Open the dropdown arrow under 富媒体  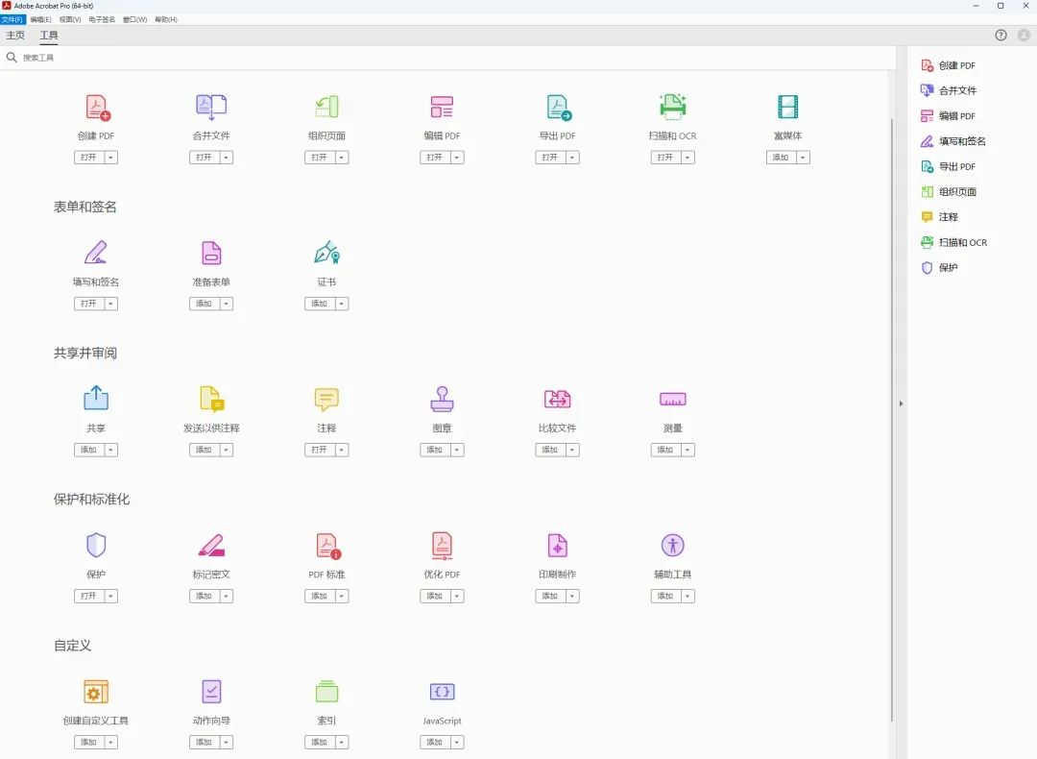803,158
